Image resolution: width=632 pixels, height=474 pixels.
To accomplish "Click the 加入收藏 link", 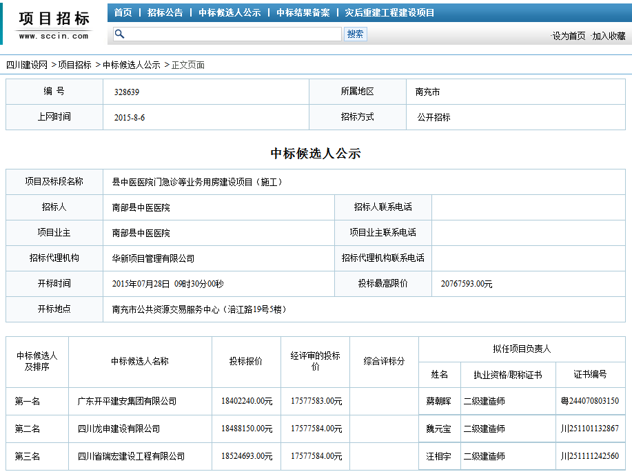I will pyautogui.click(x=609, y=36).
